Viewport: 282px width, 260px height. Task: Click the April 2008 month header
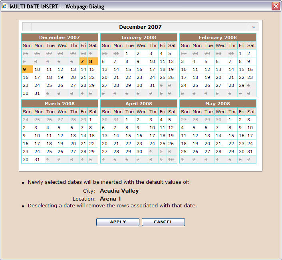pyautogui.click(x=139, y=104)
